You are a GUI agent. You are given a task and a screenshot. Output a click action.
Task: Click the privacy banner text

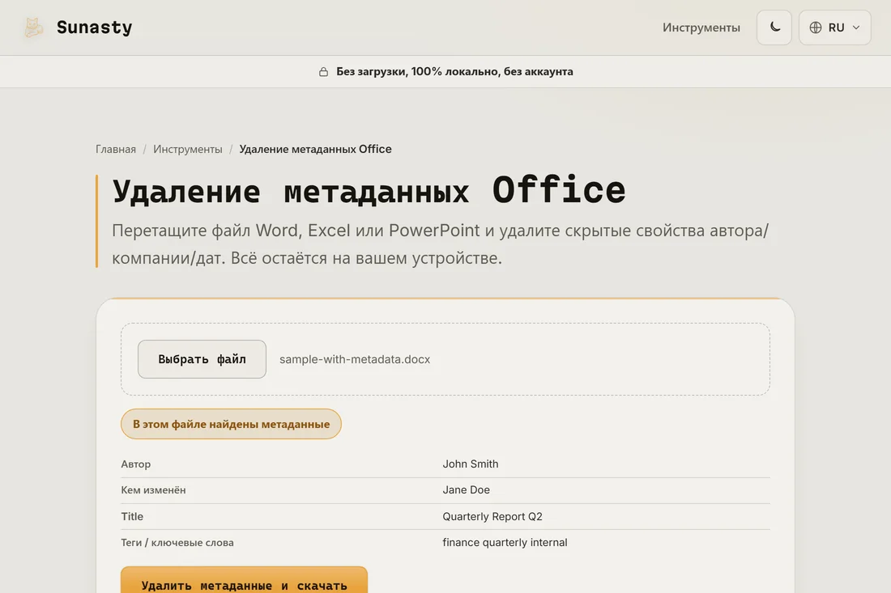coord(454,71)
